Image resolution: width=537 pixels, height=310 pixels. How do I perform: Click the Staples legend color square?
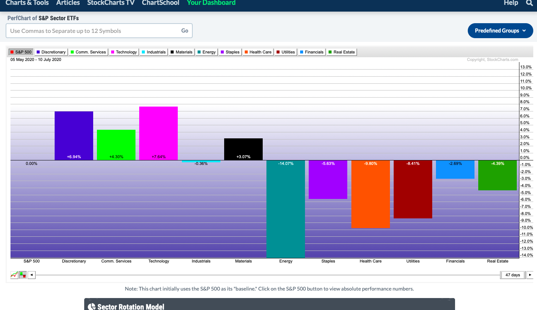tap(222, 52)
